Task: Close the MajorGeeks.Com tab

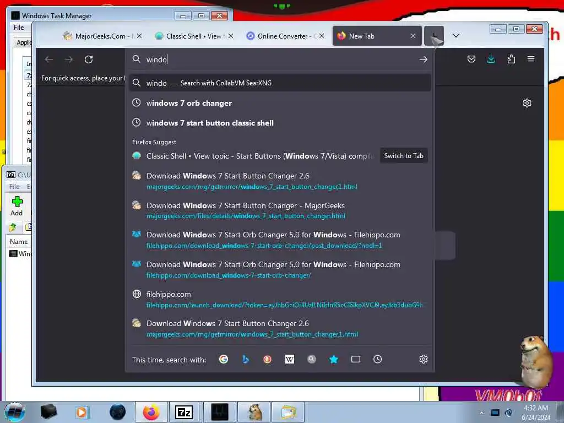Action: [x=139, y=36]
